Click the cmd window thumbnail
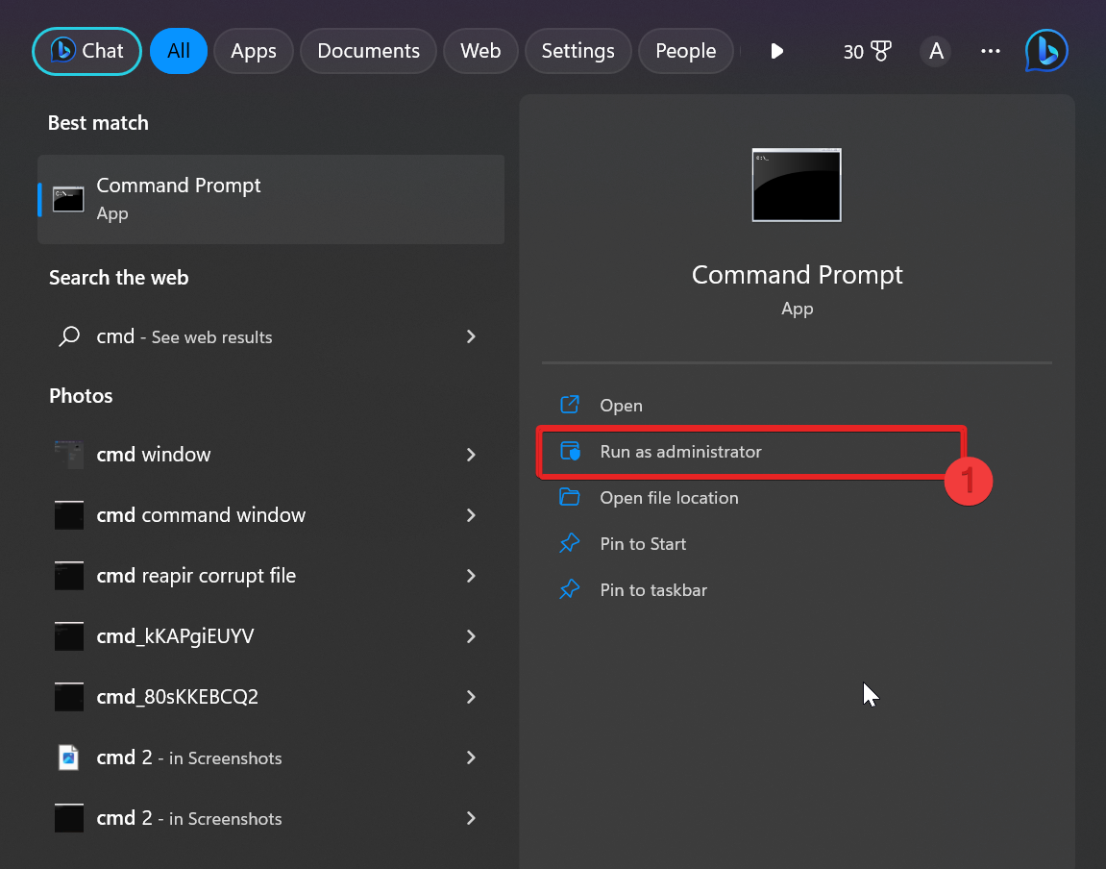This screenshot has height=869, width=1106. 68,455
